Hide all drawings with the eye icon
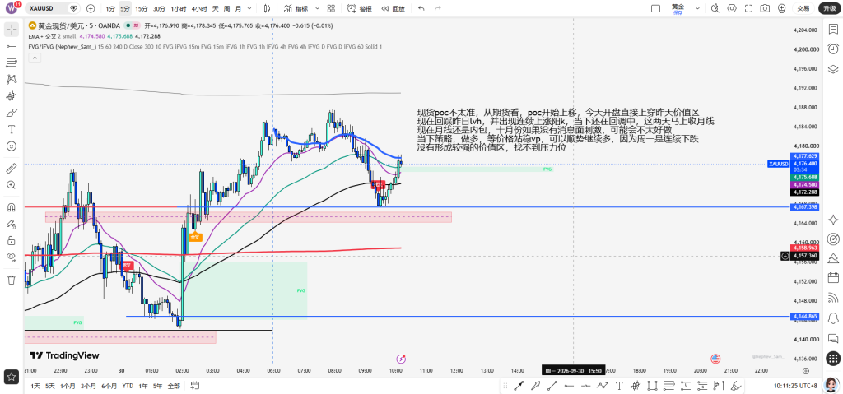 (12, 257)
